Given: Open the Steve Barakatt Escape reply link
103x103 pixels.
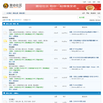Looking at the screenshot, I should click(85, 67).
